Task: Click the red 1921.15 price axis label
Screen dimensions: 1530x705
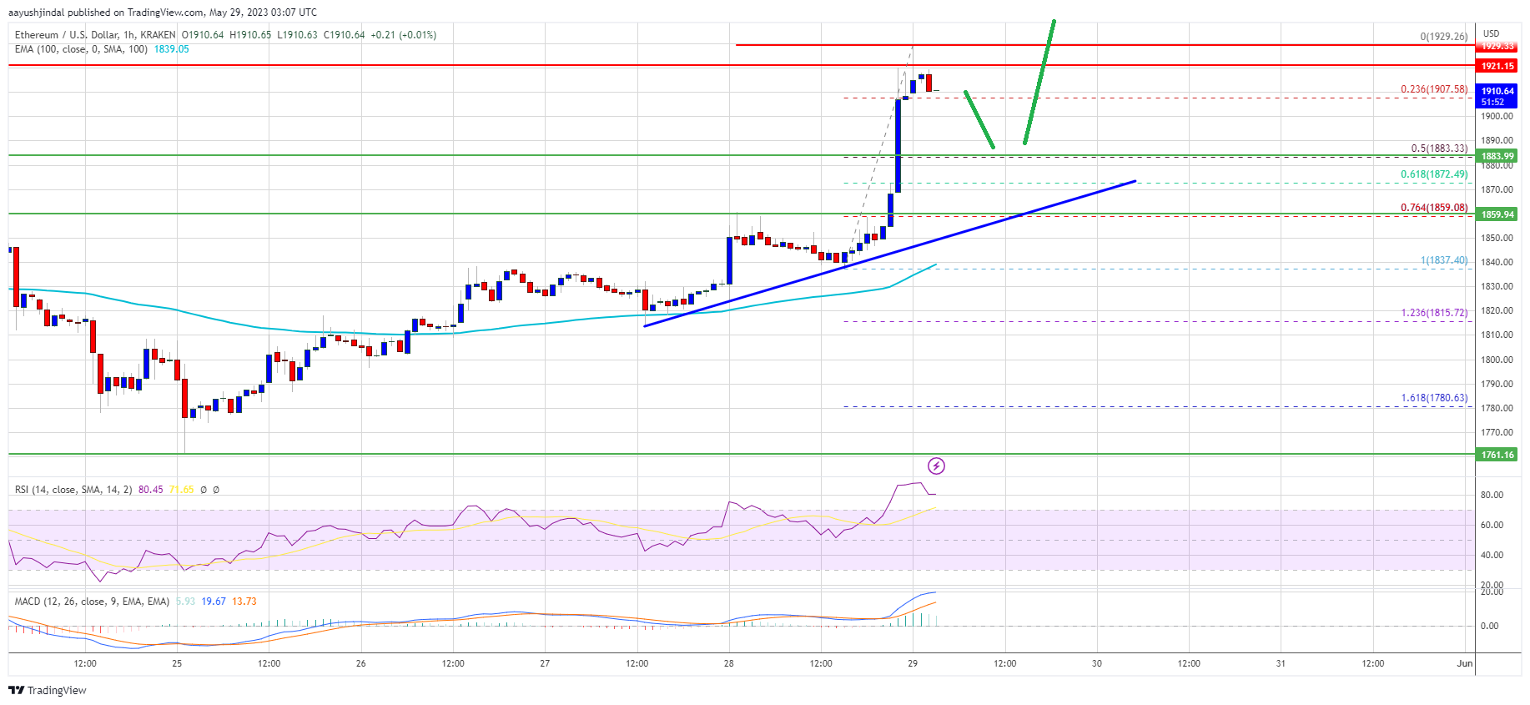Action: pyautogui.click(x=1497, y=66)
